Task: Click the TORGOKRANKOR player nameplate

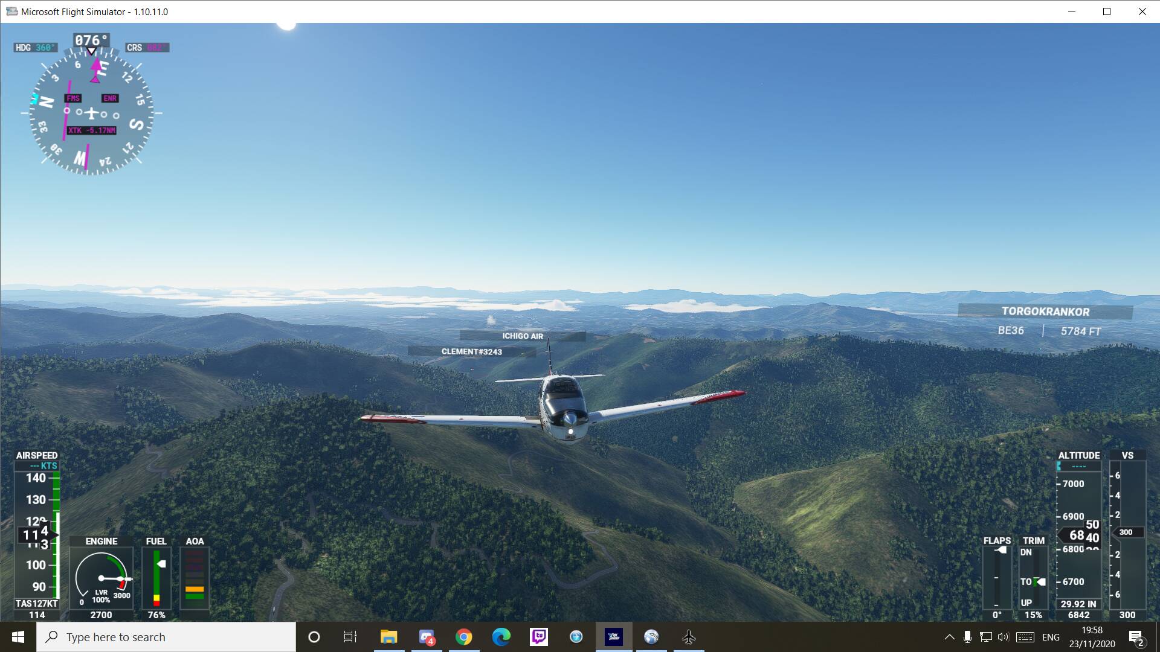Action: (1045, 312)
